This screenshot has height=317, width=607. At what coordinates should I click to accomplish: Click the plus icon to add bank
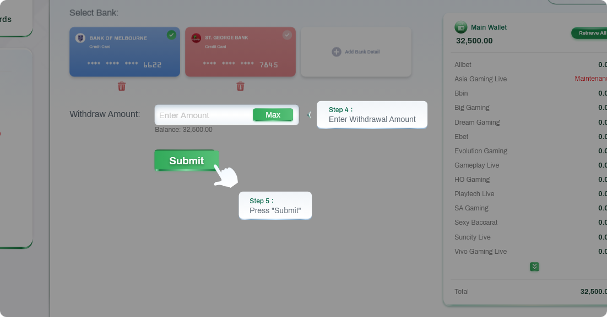click(336, 52)
